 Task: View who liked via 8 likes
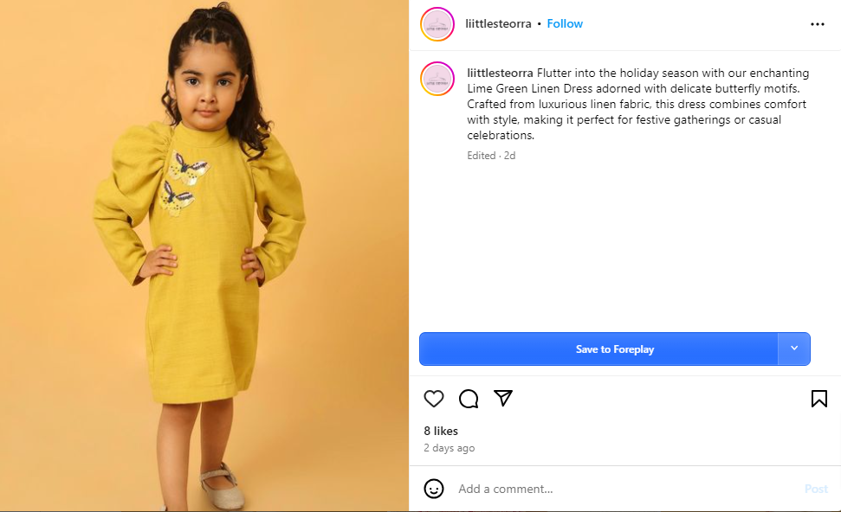coord(441,431)
